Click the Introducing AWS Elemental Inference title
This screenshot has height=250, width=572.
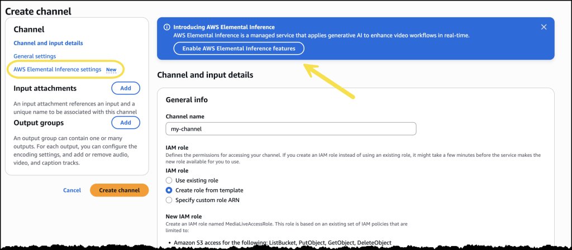pyautogui.click(x=224, y=27)
